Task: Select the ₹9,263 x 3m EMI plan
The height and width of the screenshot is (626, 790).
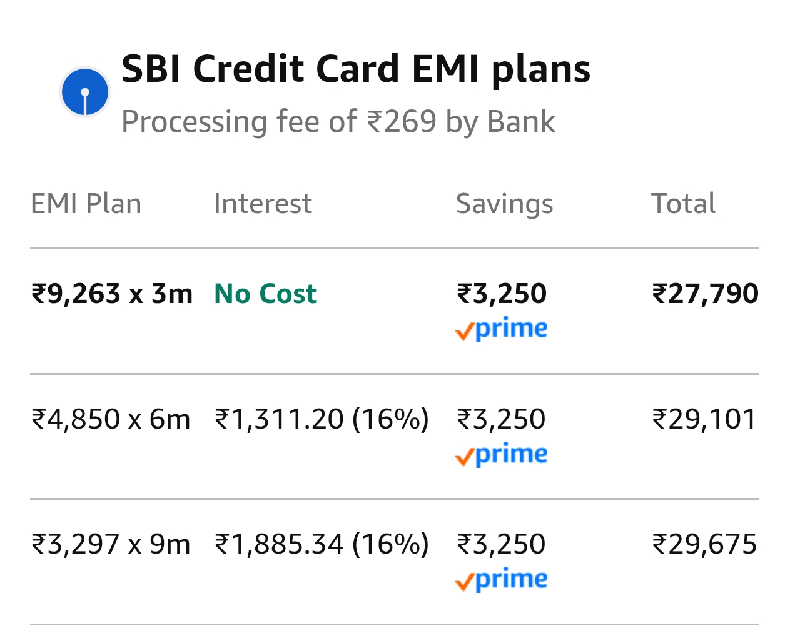Action: tap(112, 294)
